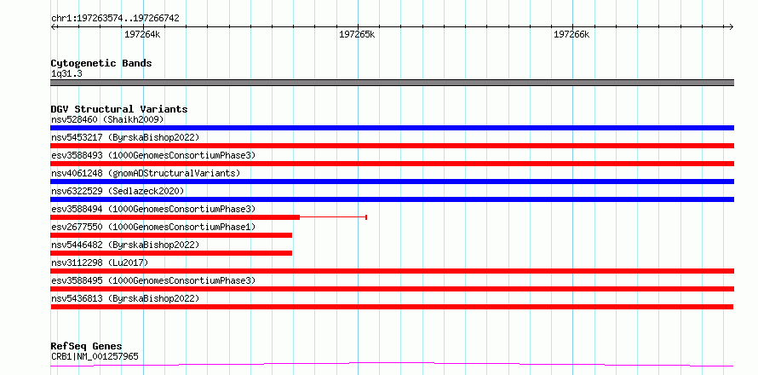Click the nsv3112298 (Lu2017) variant label
Viewport: 758px width, 375px height.
(x=100, y=262)
